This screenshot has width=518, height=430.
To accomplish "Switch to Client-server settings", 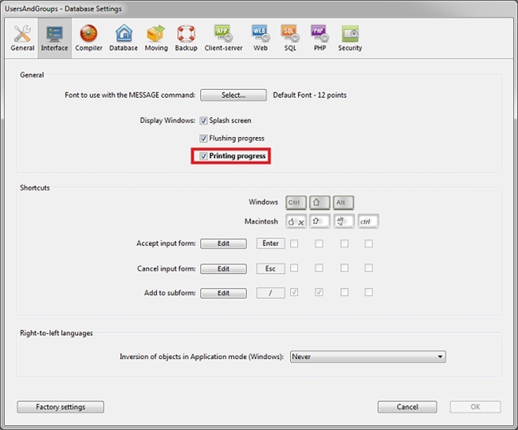I will click(x=223, y=37).
